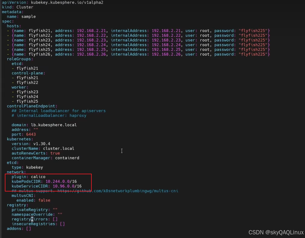Click flyfish23 entry under worker
Screen dimensions: 305x238
pos(27,92)
